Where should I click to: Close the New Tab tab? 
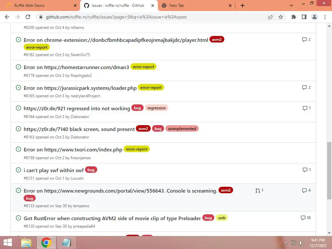(x=230, y=6)
